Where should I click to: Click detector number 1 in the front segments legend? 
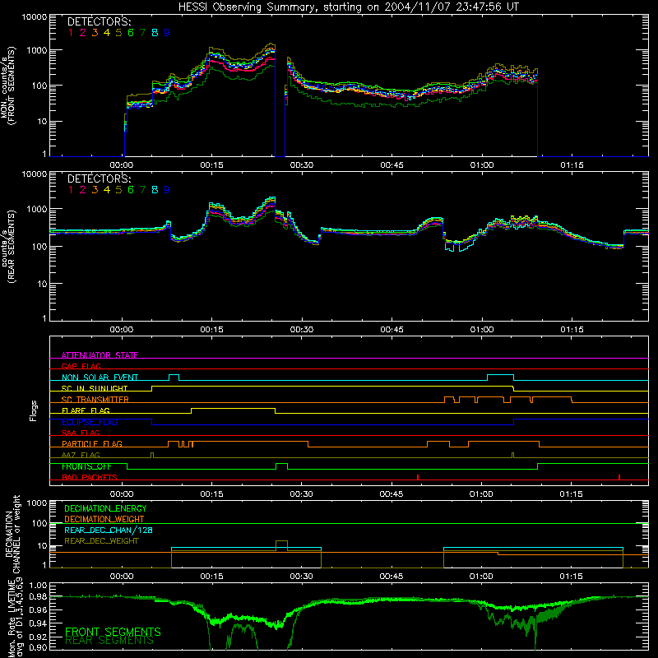(x=71, y=33)
